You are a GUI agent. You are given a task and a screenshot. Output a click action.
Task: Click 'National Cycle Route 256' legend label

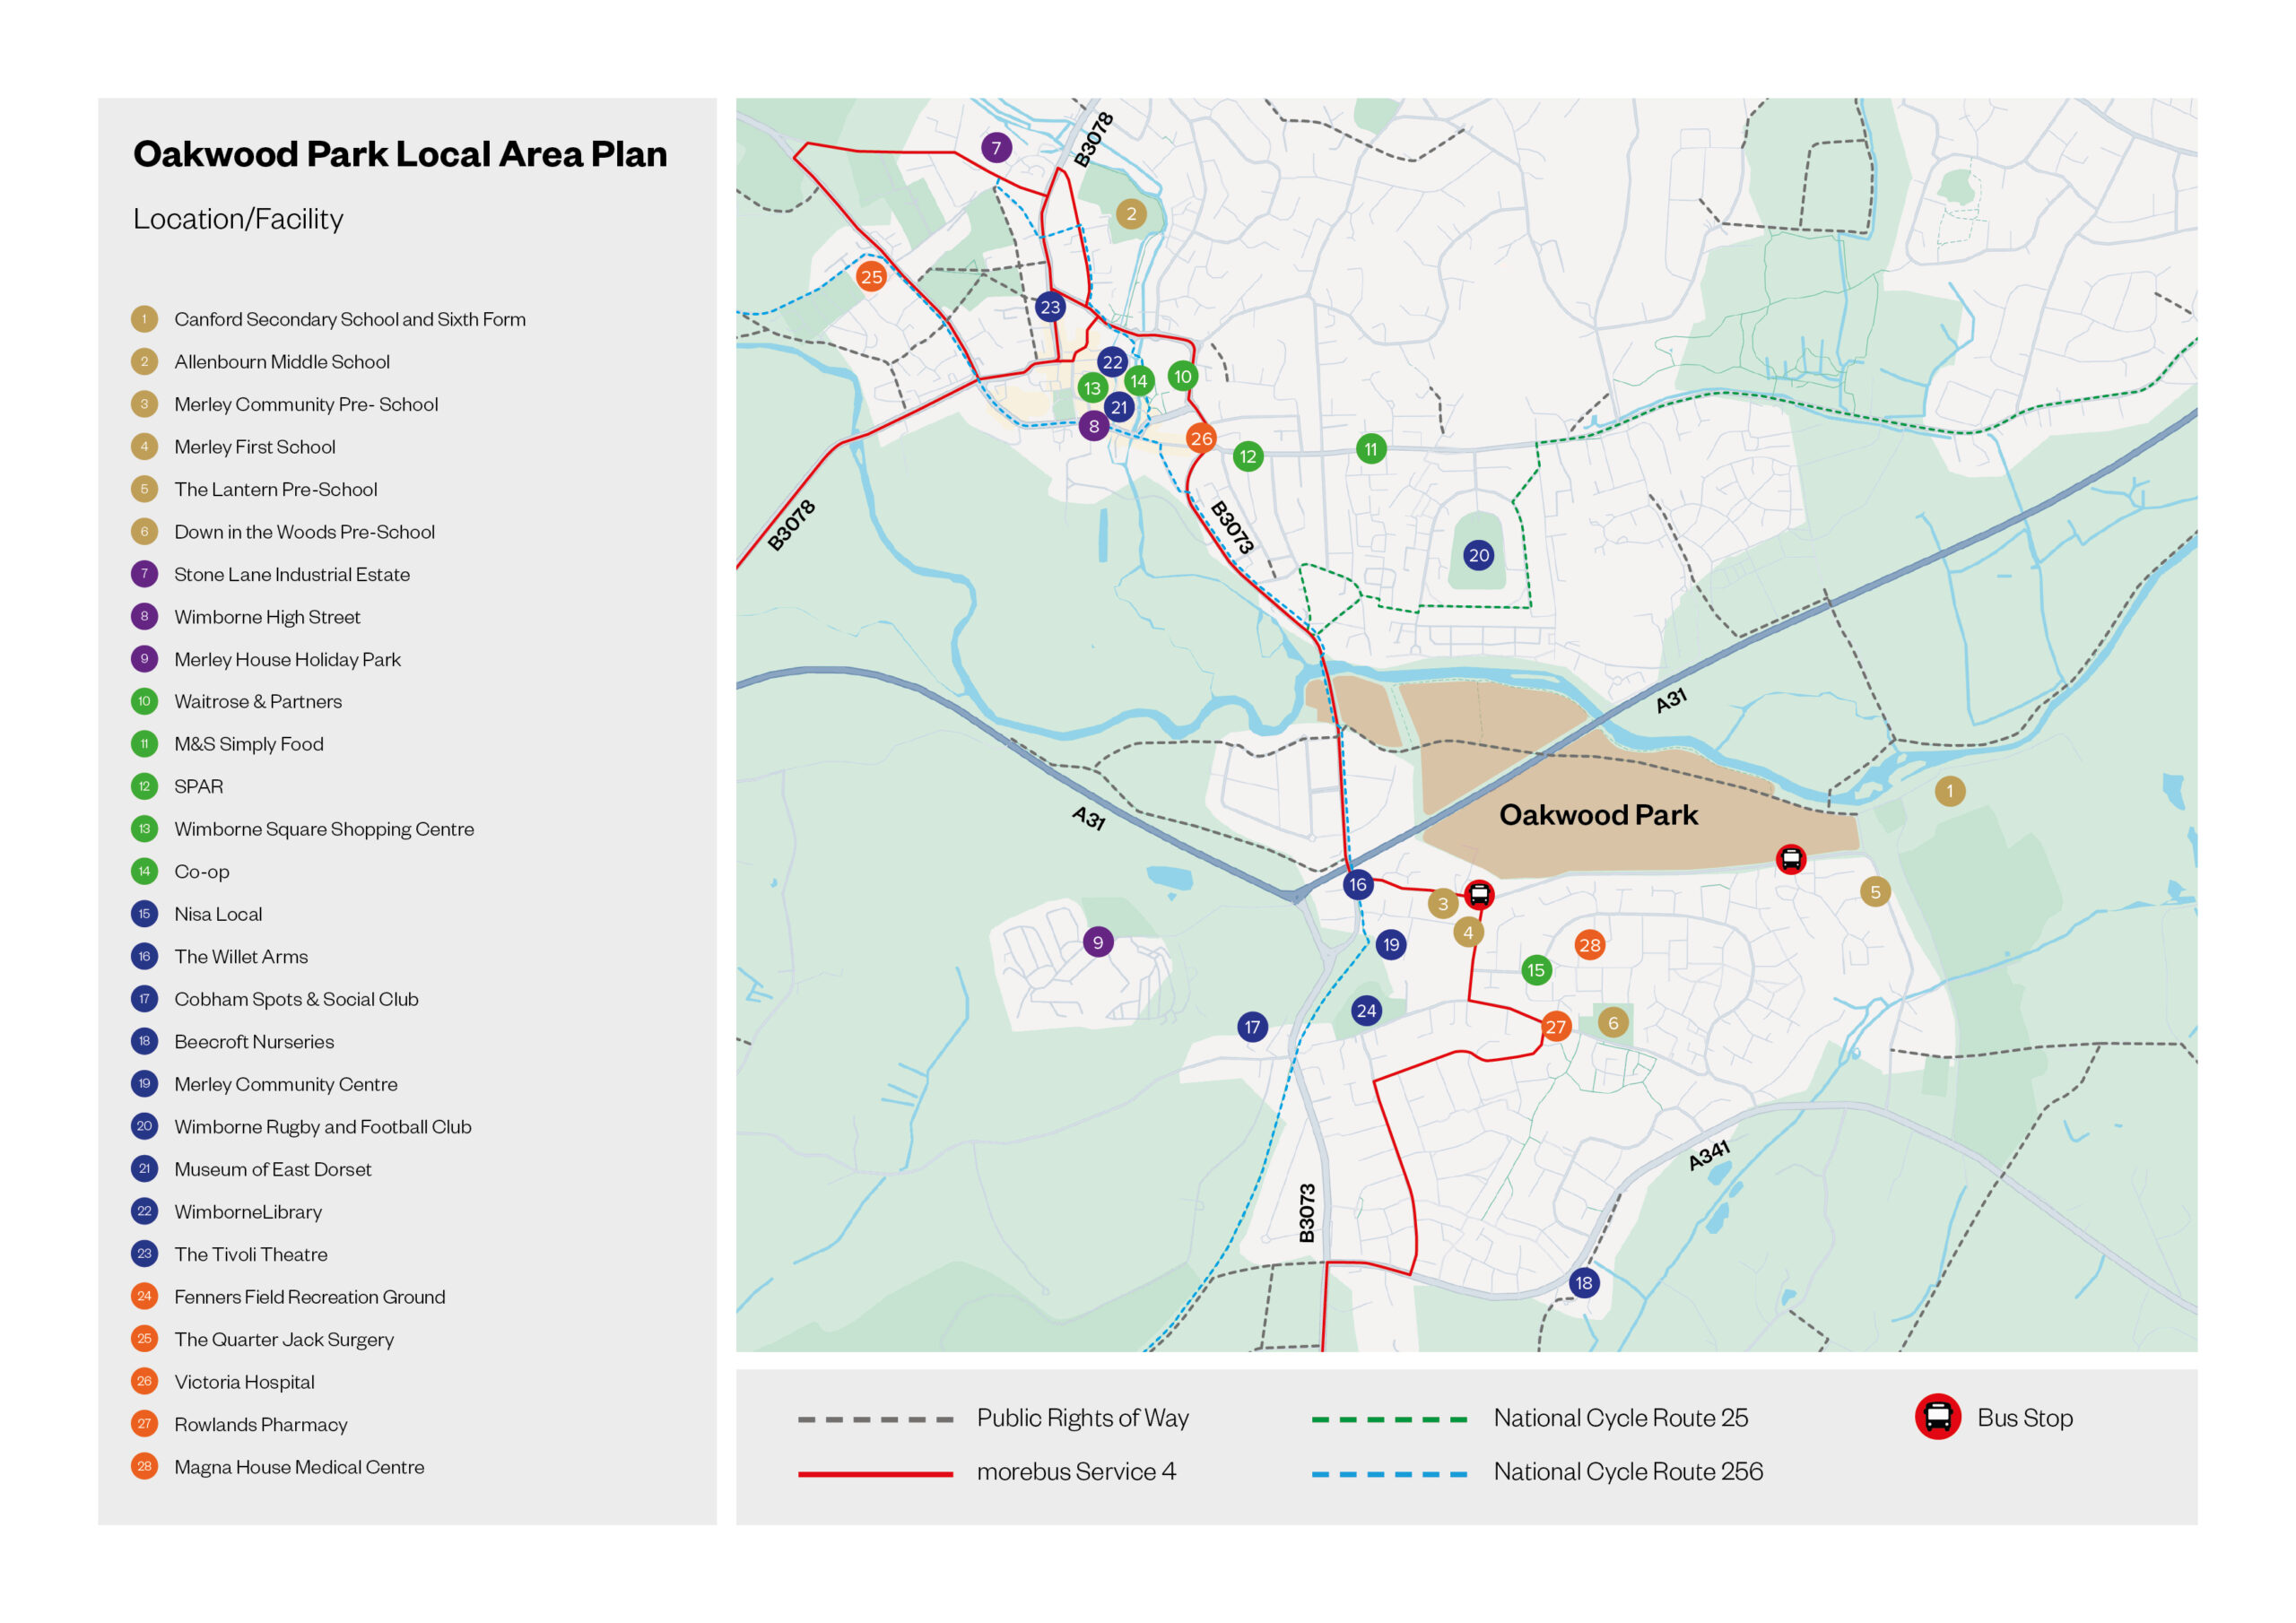1628,1471
